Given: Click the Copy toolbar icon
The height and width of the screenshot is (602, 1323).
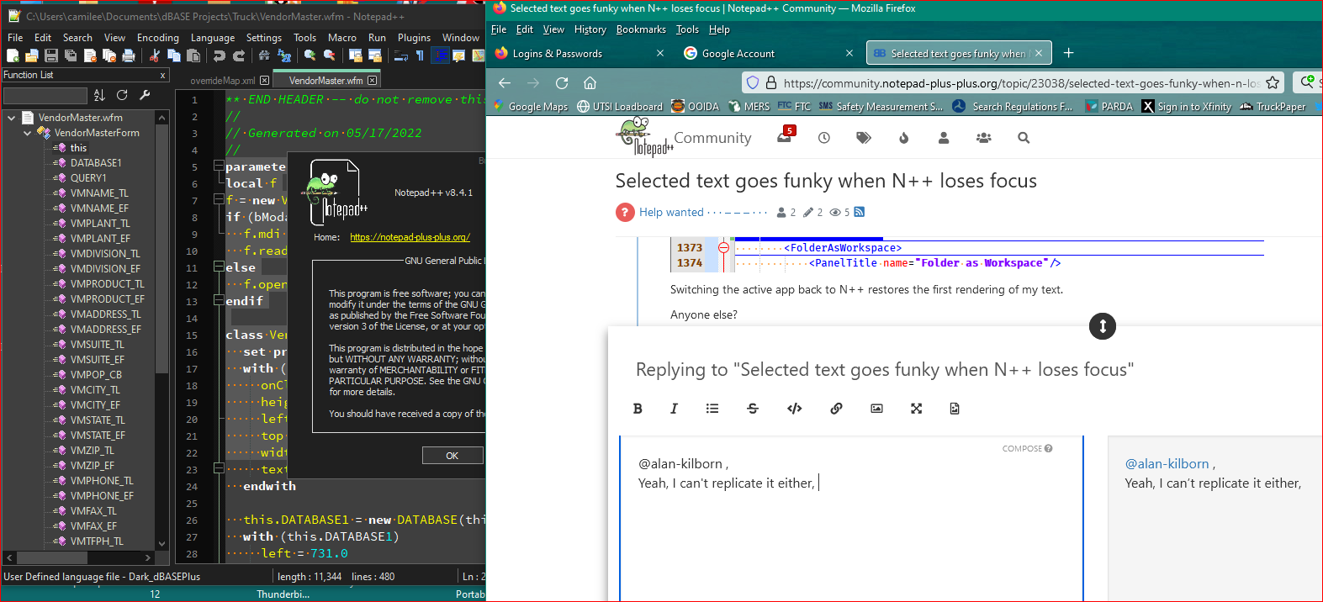Looking at the screenshot, I should [x=174, y=55].
